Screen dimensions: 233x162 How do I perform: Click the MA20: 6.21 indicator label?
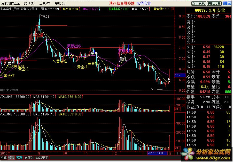90,9
